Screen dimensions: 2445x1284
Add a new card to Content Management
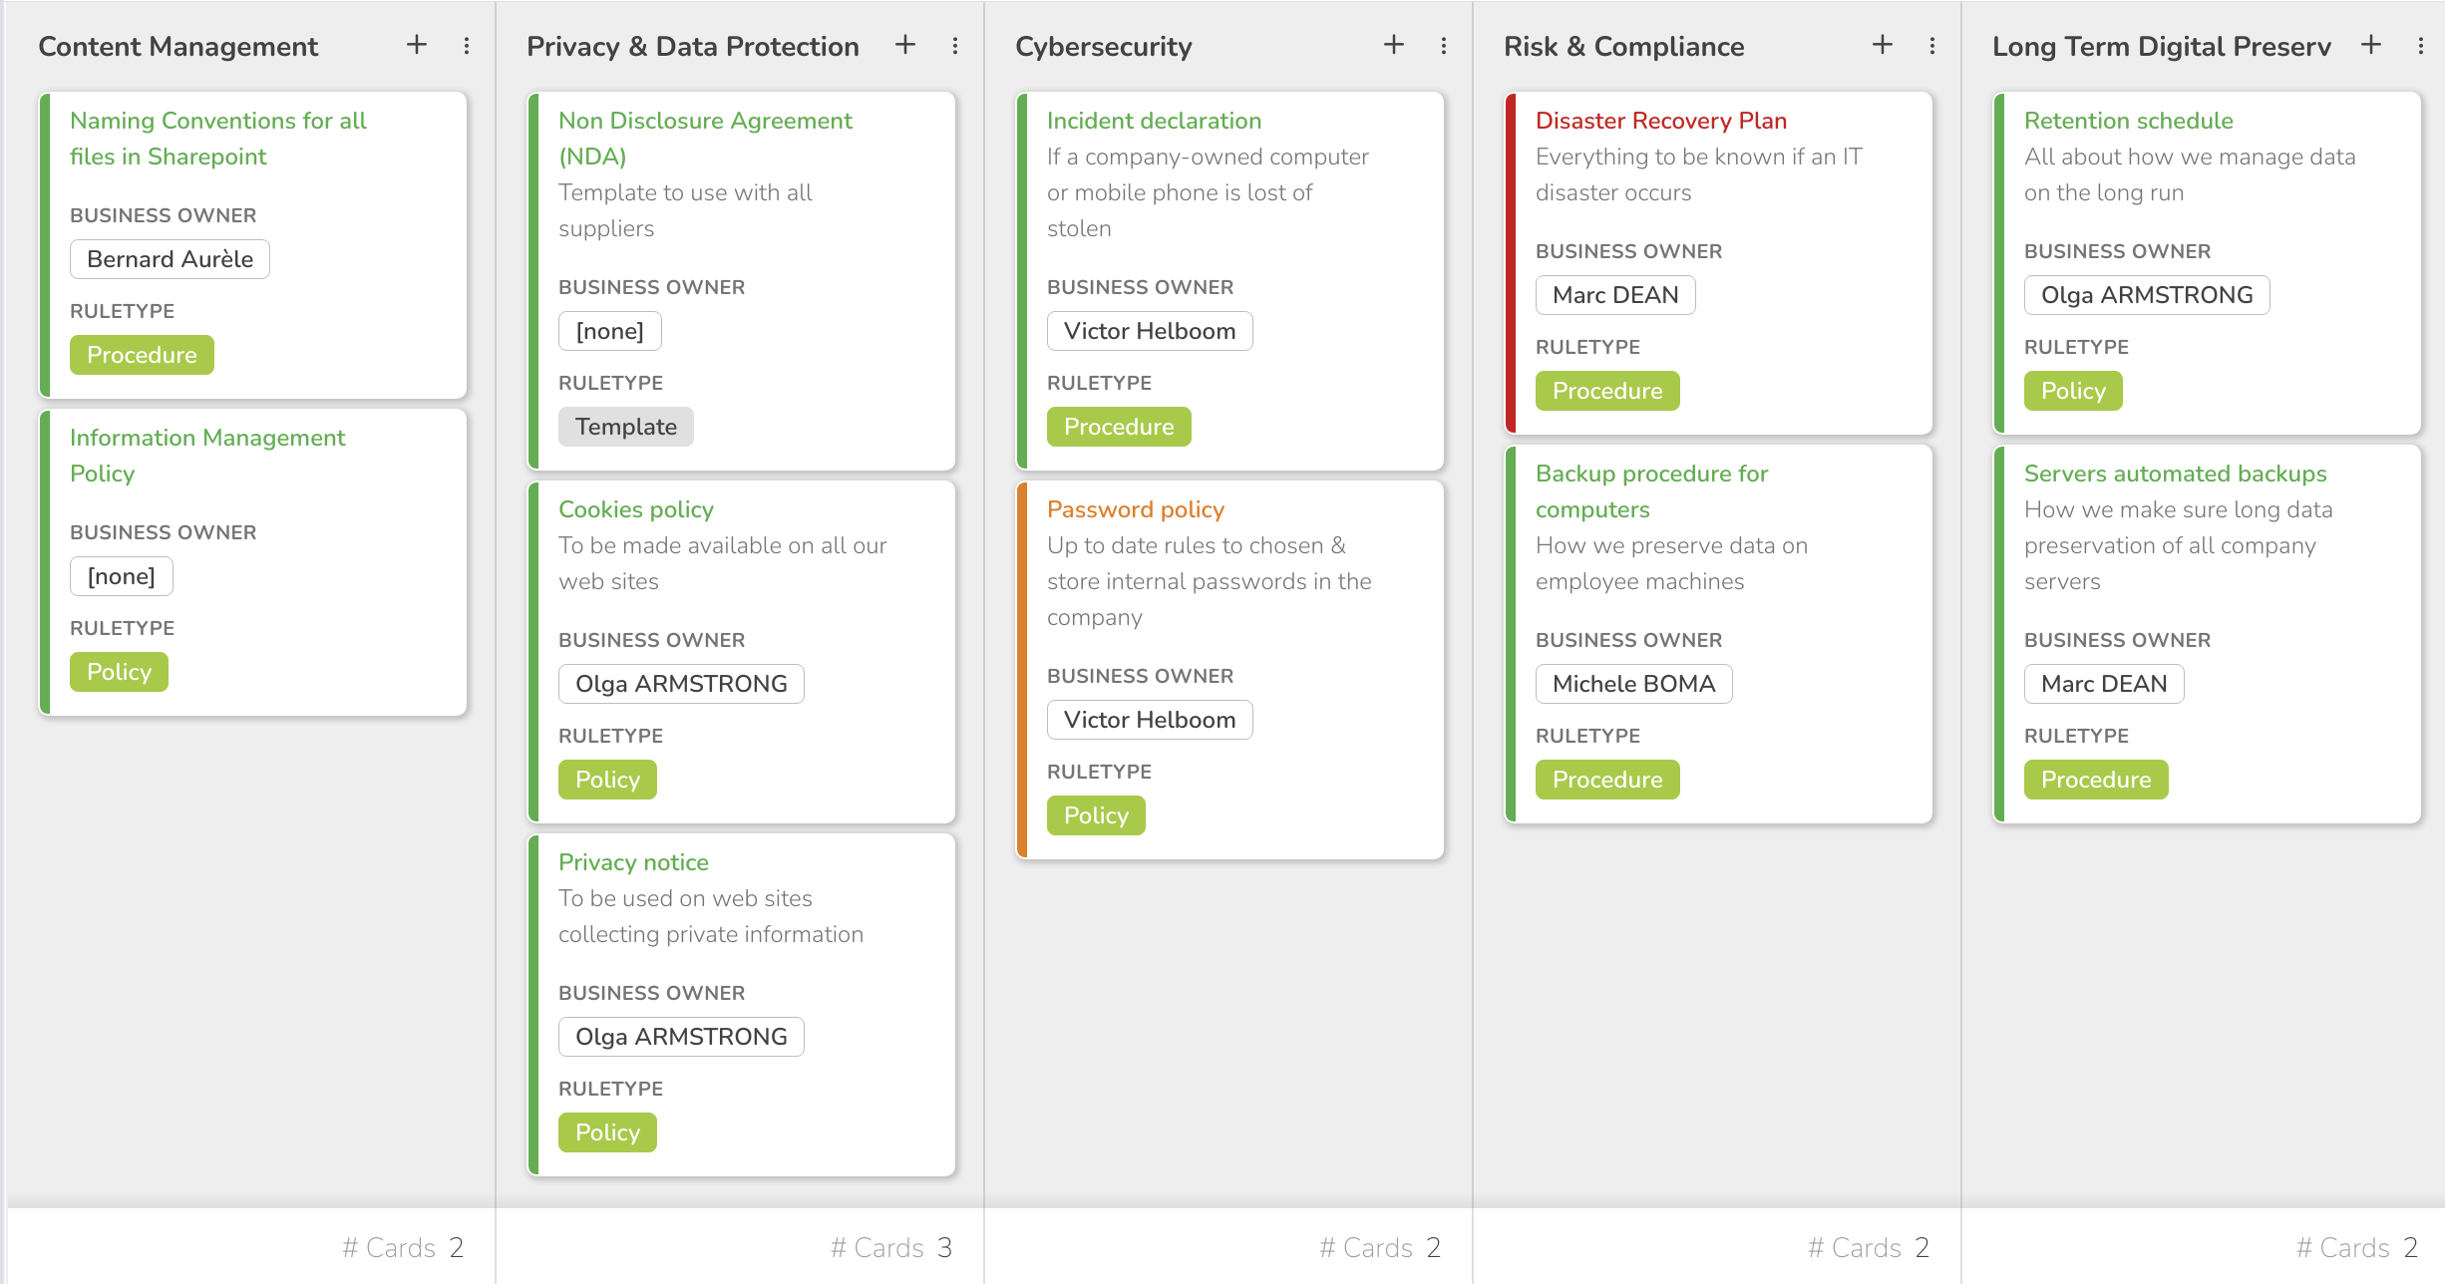416,45
